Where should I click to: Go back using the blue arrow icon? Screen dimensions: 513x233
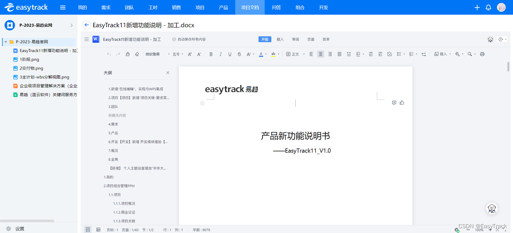point(86,25)
